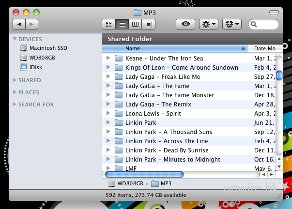Viewport: 292px width, 209px height.
Task: Expand the PLACES sidebar section
Action: point(15,92)
